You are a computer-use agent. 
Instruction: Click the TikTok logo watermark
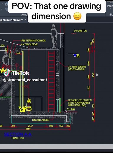coord(17,73)
